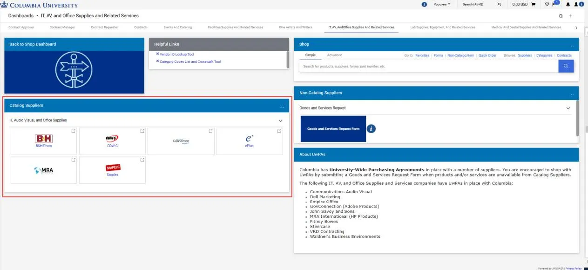This screenshot has height=270, width=588.
Task: Open the user profile icon
Action: tap(576, 4)
